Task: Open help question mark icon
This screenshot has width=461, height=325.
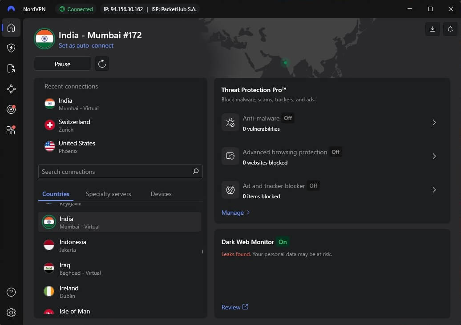Action: pyautogui.click(x=11, y=292)
